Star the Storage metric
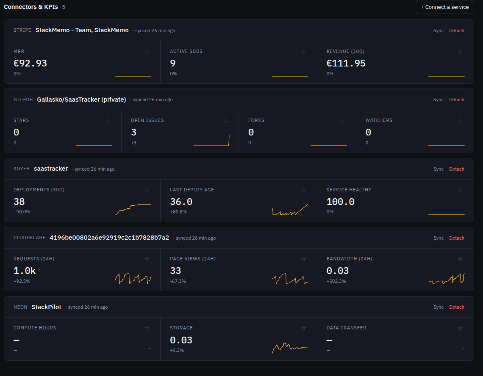 point(303,328)
